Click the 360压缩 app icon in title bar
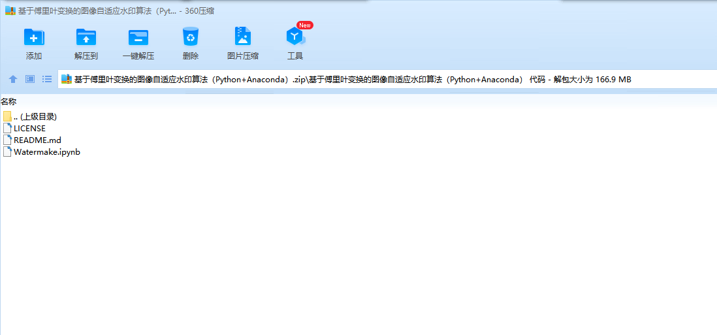The width and height of the screenshot is (717, 335). coord(10,11)
